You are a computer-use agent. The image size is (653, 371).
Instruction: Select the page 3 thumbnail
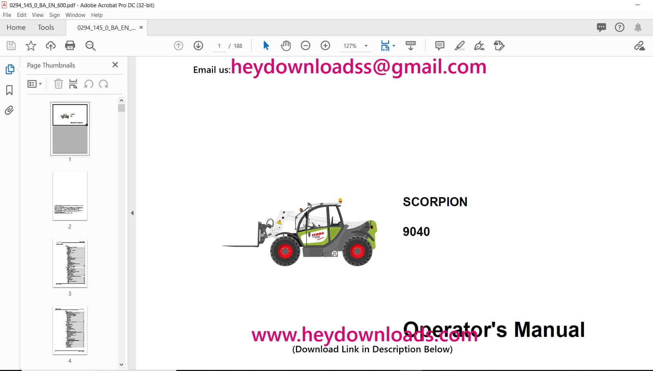click(70, 263)
